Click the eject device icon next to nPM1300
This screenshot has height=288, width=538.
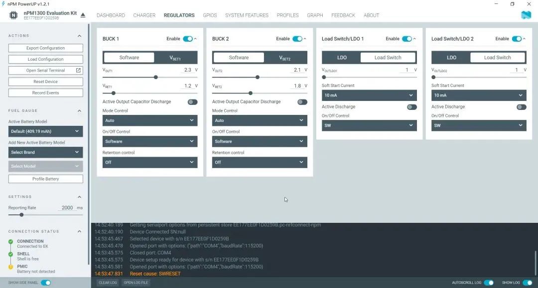(x=83, y=15)
